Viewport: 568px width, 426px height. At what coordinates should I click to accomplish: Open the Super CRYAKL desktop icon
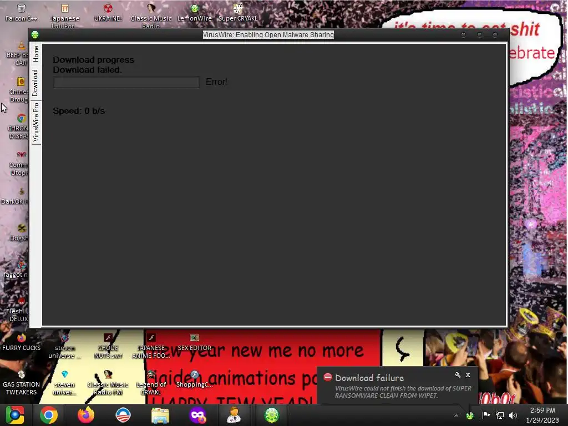click(x=237, y=12)
